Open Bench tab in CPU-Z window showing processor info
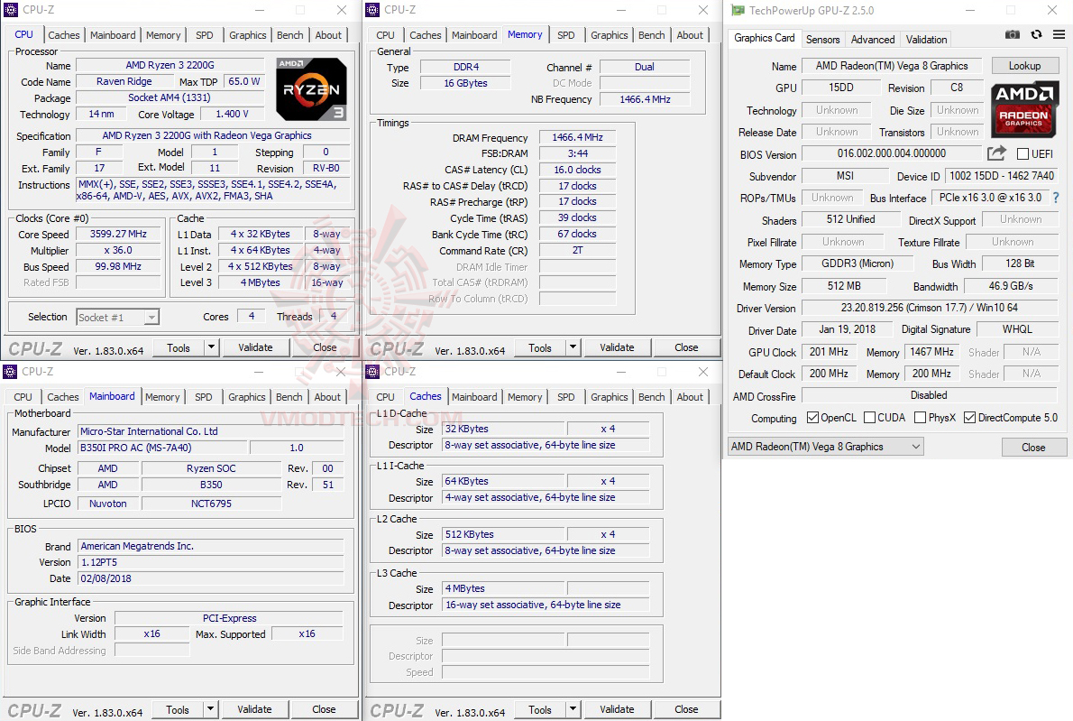1073x721 pixels. [x=290, y=35]
